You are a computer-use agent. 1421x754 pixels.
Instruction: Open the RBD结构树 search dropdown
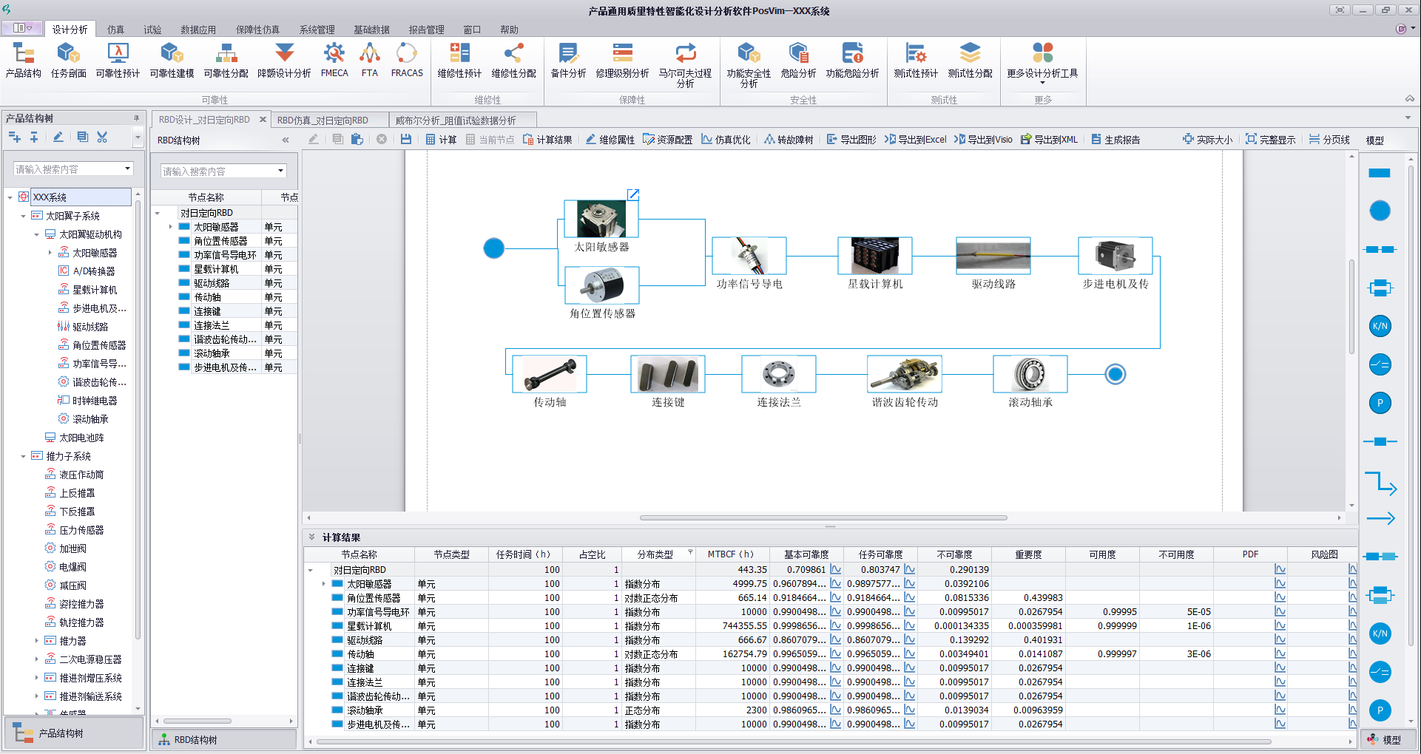click(280, 171)
